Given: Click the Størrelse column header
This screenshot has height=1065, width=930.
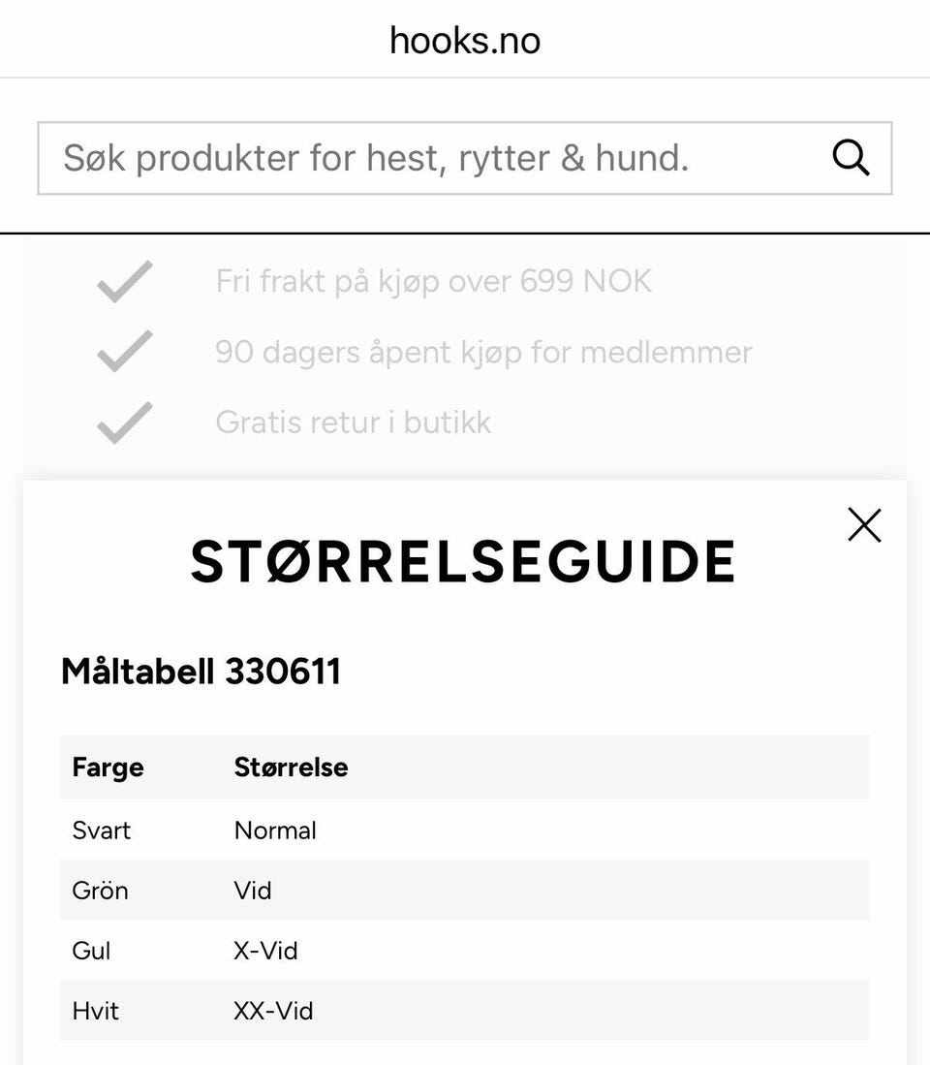Looking at the screenshot, I should point(291,767).
